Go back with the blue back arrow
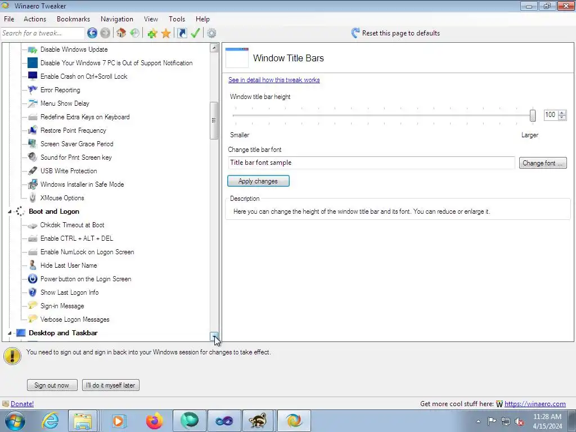The image size is (576, 432). pyautogui.click(x=92, y=33)
